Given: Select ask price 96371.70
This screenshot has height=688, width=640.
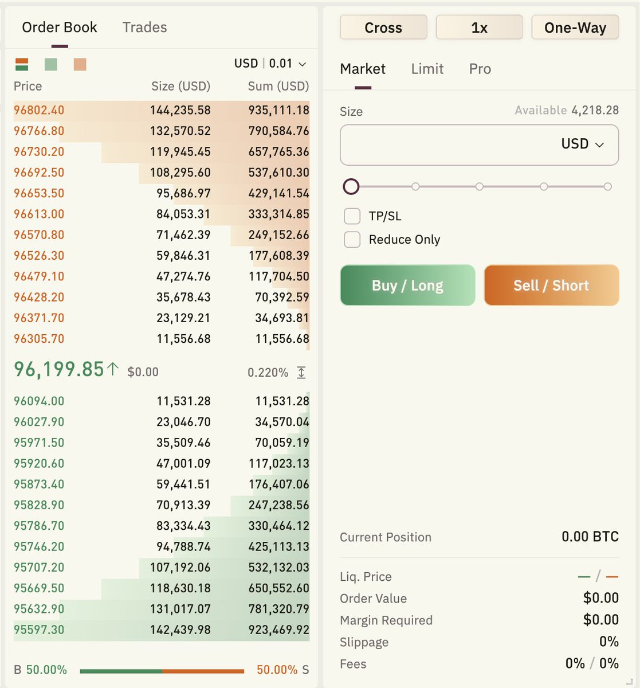Looking at the screenshot, I should [39, 318].
